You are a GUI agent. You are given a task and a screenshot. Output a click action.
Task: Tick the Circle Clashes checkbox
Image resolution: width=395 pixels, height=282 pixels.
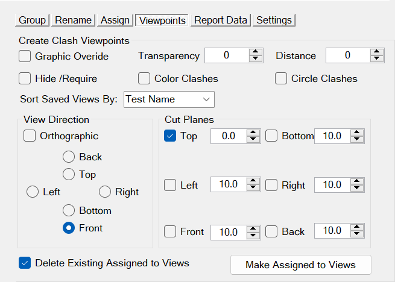pyautogui.click(x=281, y=78)
